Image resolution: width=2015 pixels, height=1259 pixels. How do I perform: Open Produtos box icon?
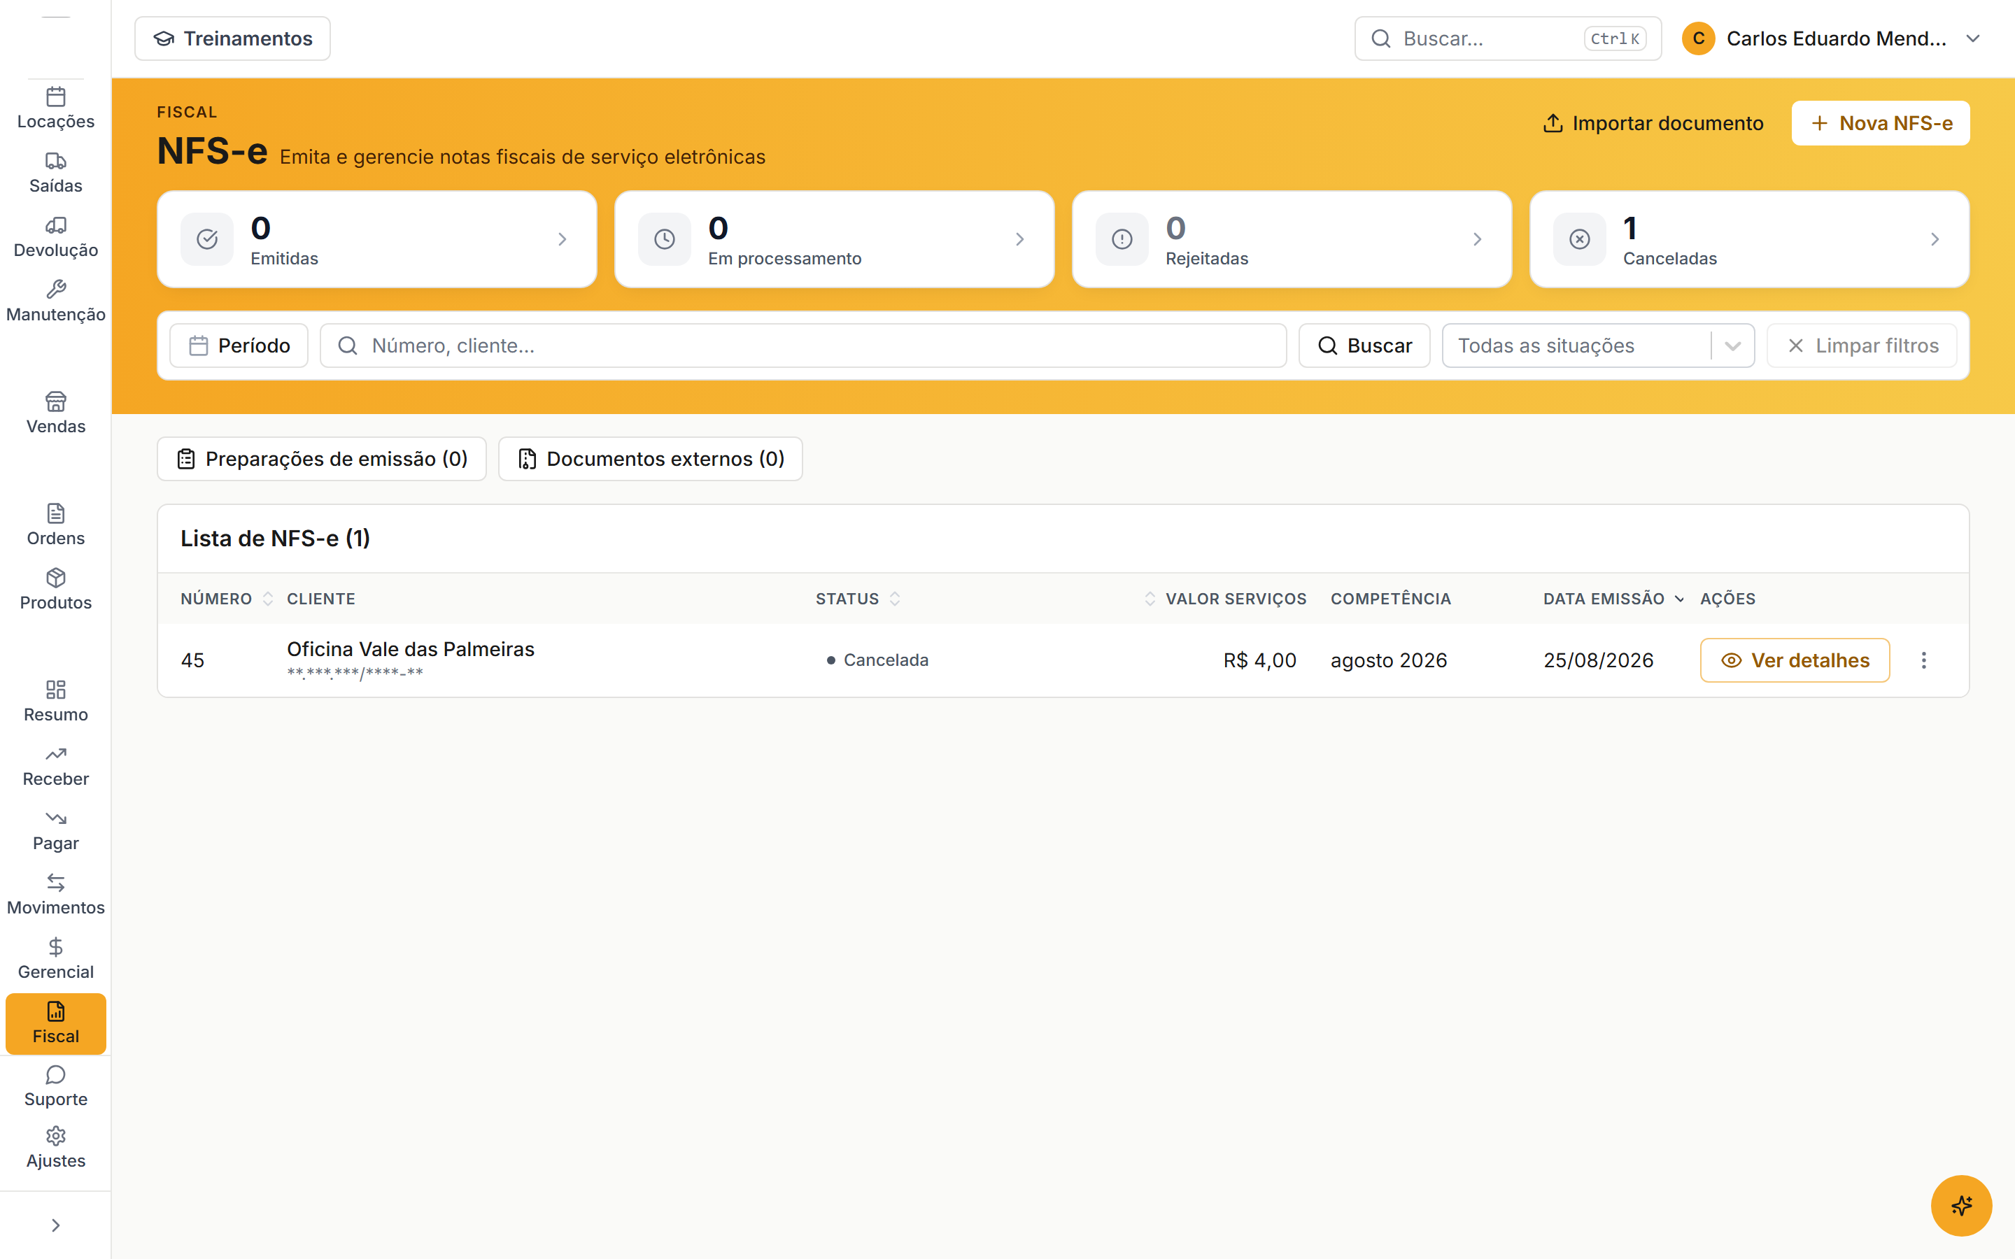[x=56, y=577]
